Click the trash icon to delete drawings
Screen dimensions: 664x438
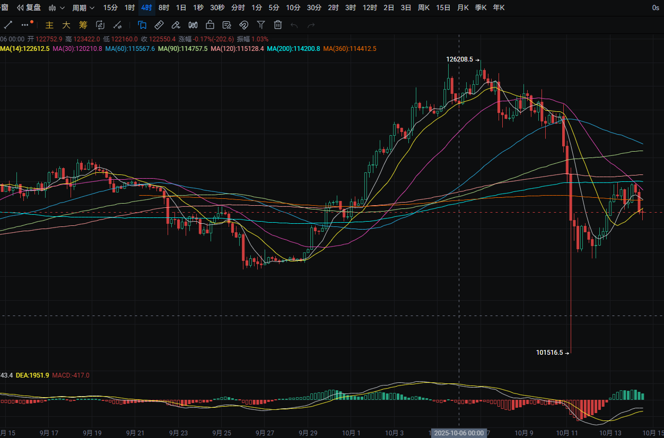coord(278,25)
